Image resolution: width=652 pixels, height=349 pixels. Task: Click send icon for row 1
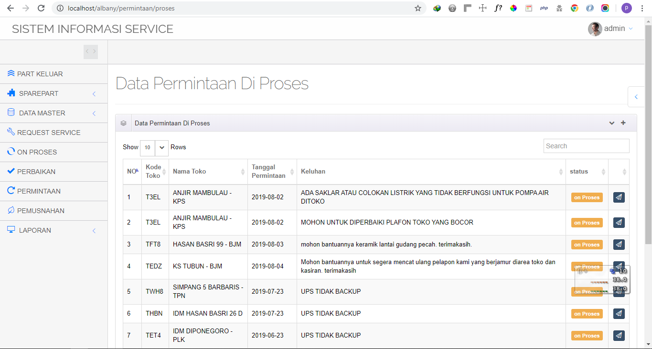619,197
